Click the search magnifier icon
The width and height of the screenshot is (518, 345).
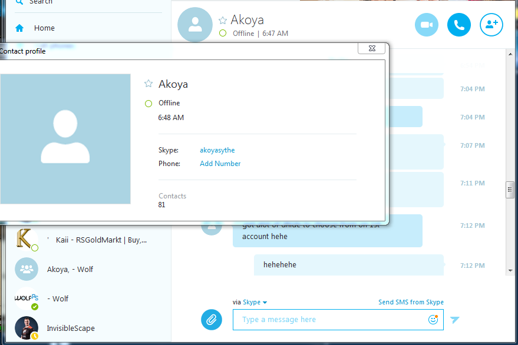click(x=19, y=2)
